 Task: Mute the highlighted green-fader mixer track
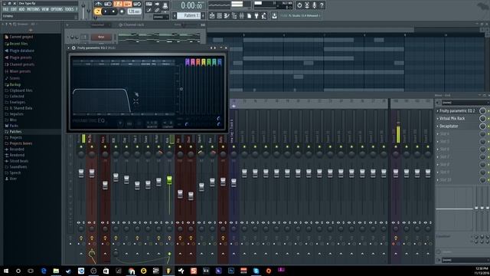pyautogui.click(x=169, y=146)
